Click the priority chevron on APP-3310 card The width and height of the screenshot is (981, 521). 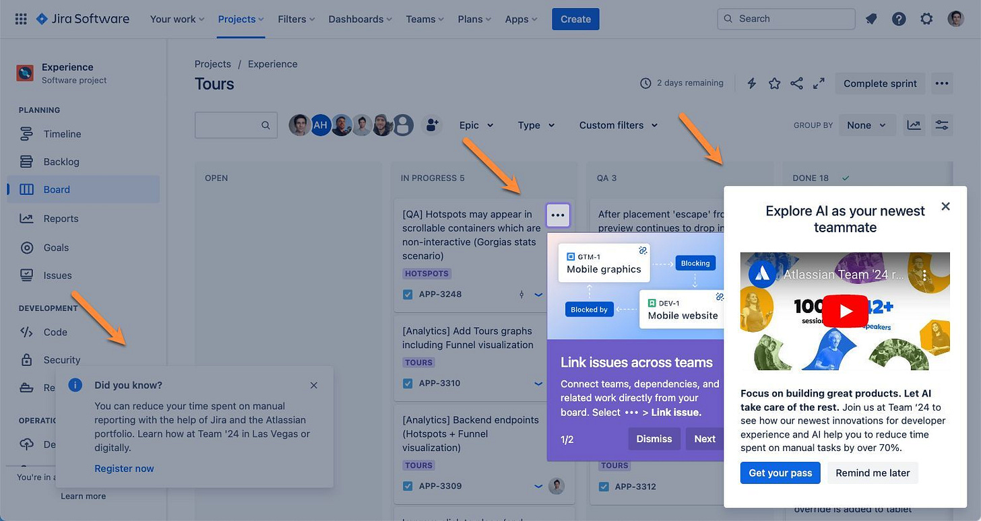[x=538, y=384]
